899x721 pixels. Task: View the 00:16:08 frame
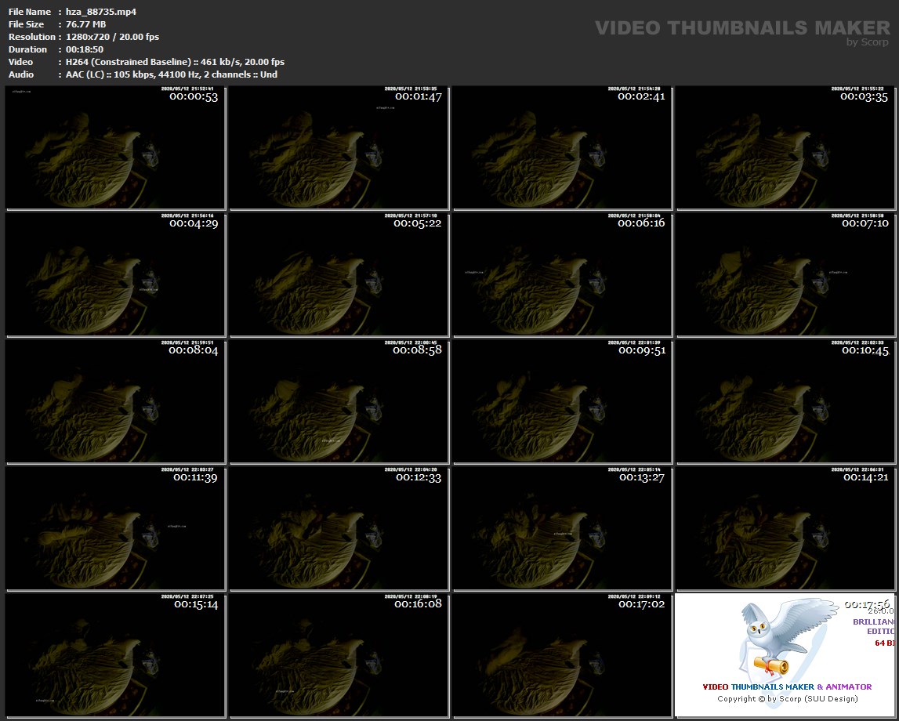click(x=339, y=656)
